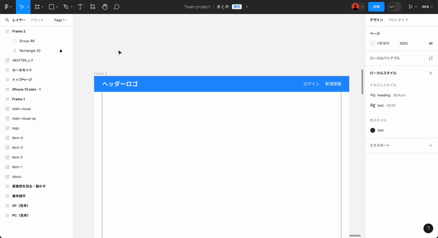Switch to the アセット tab
The width and height of the screenshot is (438, 238).
[37, 20]
